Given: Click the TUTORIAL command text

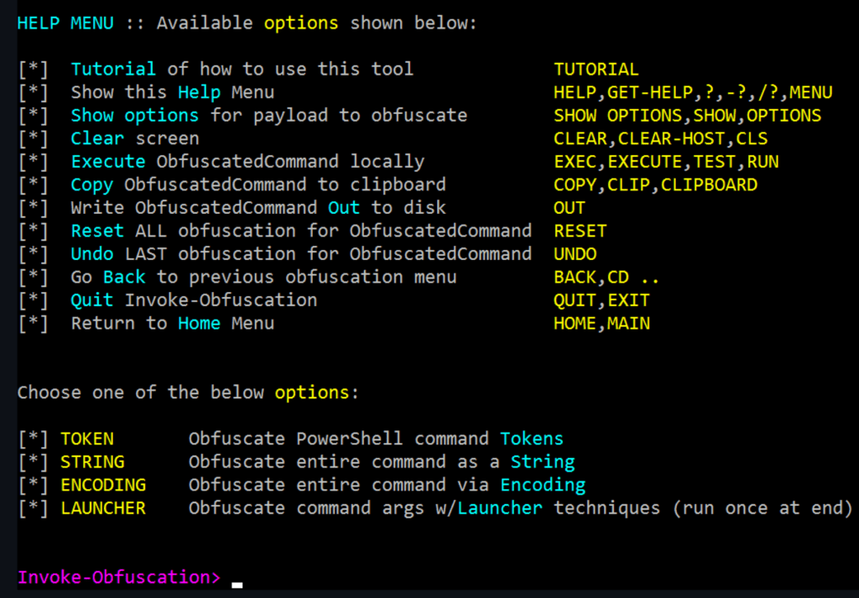Looking at the screenshot, I should click(596, 70).
